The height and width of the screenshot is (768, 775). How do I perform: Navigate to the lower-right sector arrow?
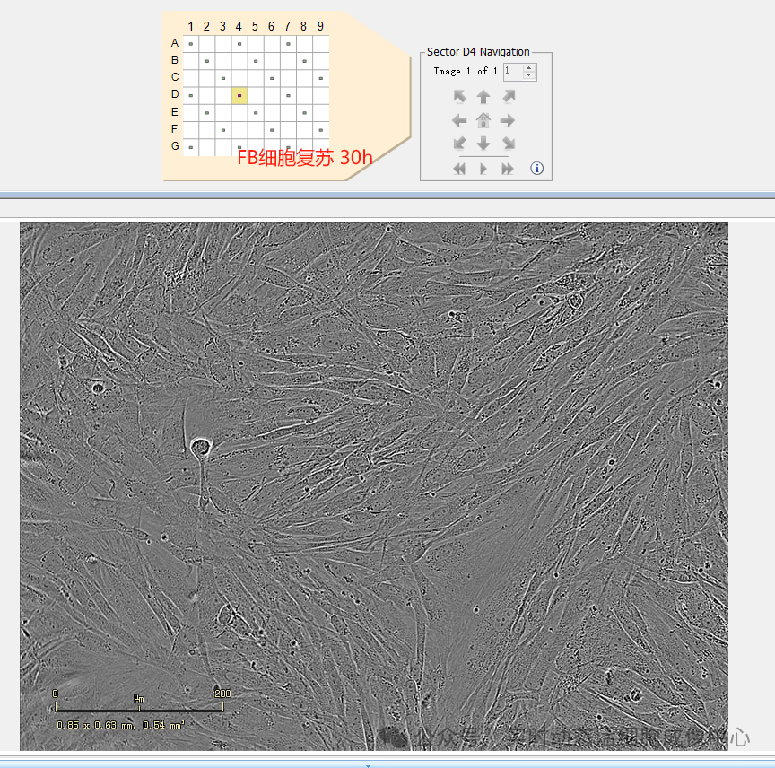[509, 144]
